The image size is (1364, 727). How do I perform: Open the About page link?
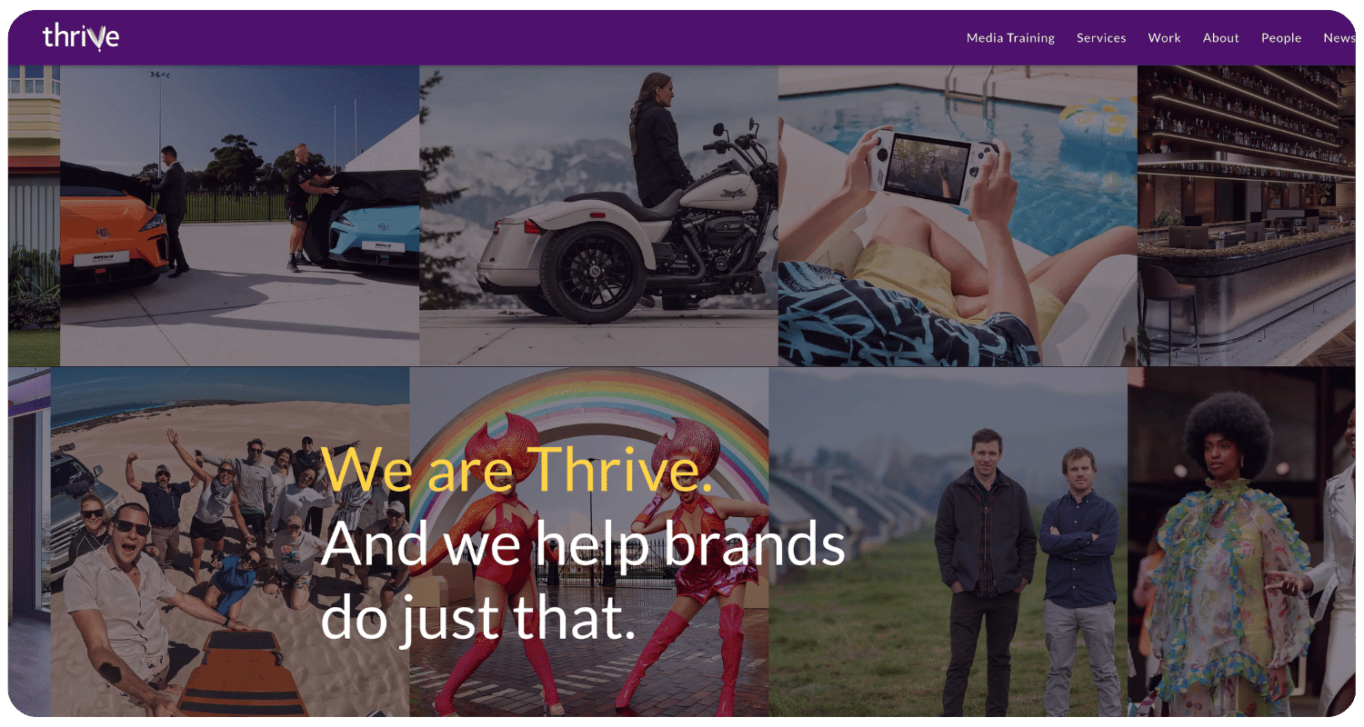pos(1220,38)
